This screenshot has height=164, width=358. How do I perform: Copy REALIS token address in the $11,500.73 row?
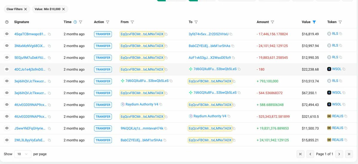click(346, 128)
